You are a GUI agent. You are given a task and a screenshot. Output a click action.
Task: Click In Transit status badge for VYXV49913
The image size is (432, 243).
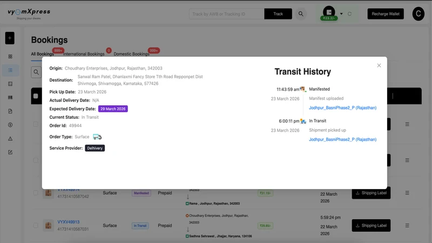[x=140, y=226]
